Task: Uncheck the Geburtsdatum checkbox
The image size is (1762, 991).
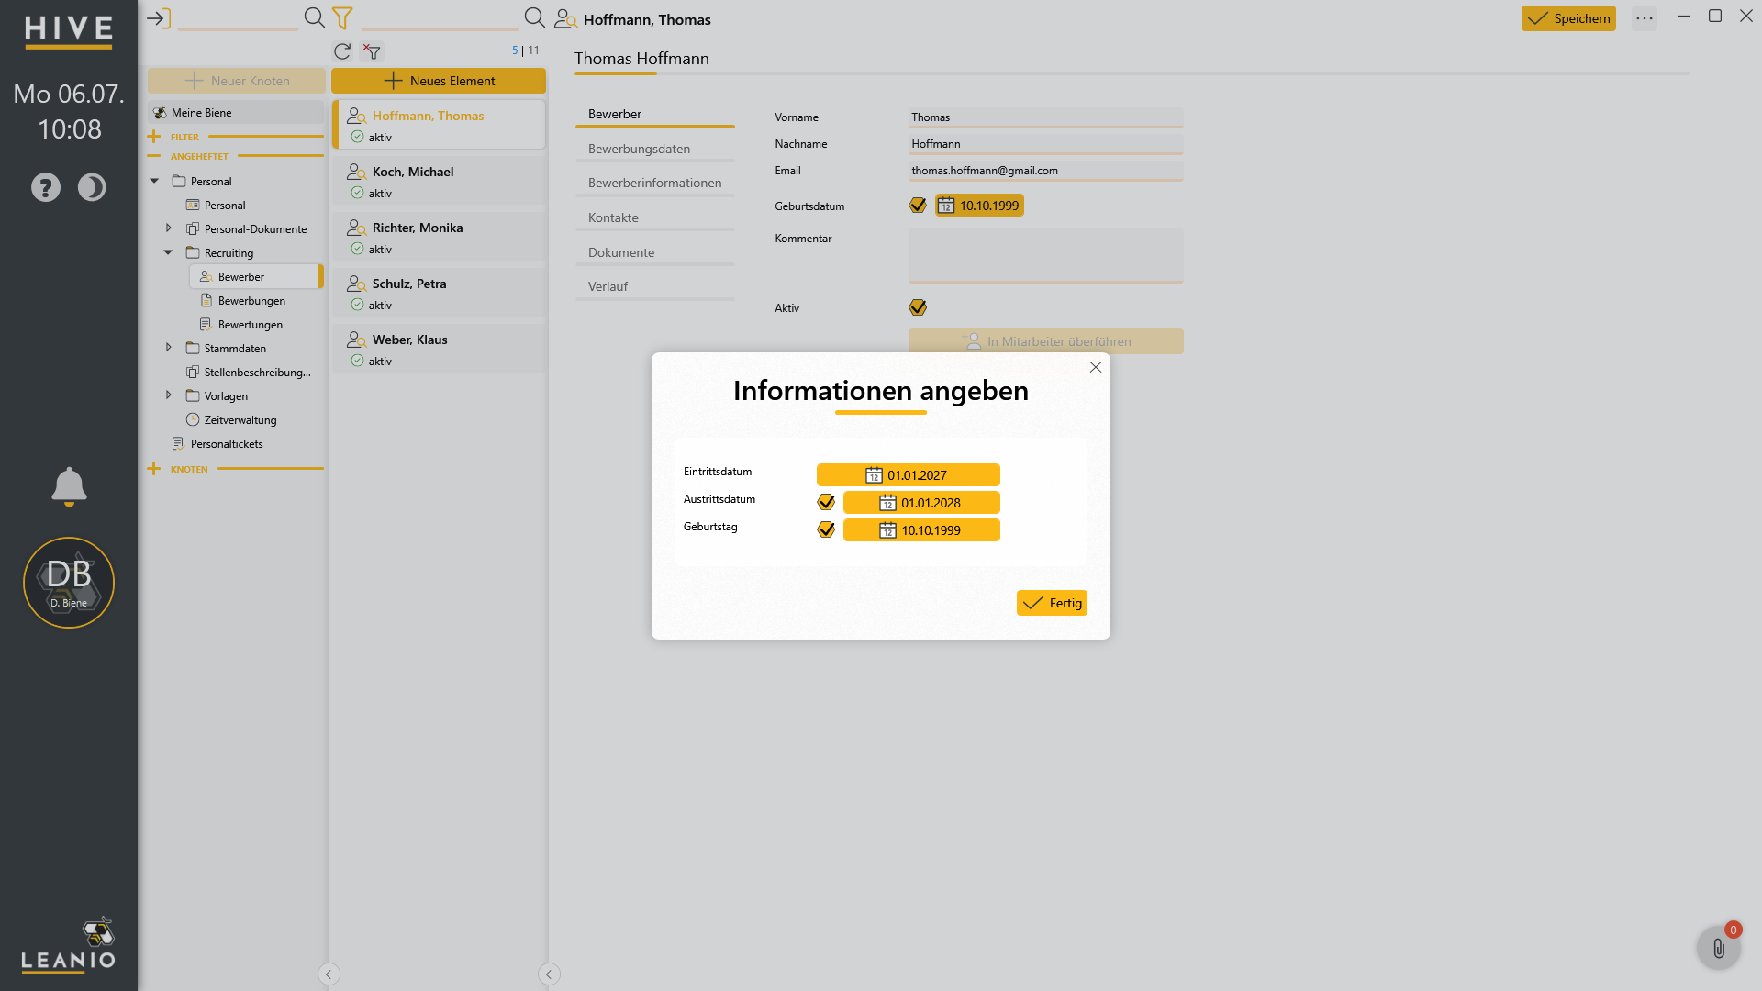Action: (918, 205)
